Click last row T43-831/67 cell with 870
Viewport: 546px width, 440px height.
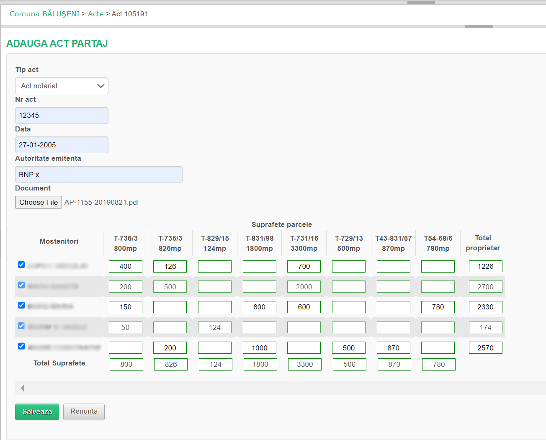(393, 348)
